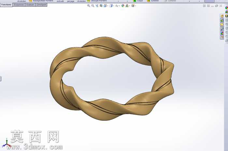Open the Evaluer tab
The width and height of the screenshot is (228, 151).
(x=30, y=5)
